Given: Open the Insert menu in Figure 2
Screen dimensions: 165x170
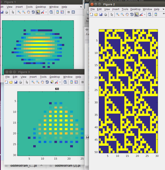Looking at the screenshot, I should coord(116,9).
